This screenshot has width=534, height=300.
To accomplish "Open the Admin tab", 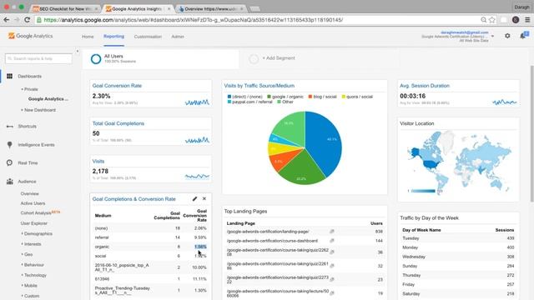I will (x=178, y=37).
